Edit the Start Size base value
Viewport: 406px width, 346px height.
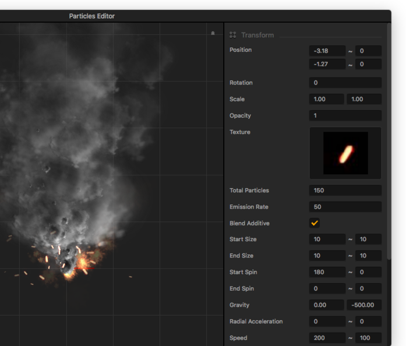click(327, 239)
